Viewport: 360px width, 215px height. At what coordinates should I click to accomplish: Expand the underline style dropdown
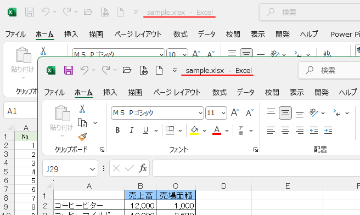[156, 131]
